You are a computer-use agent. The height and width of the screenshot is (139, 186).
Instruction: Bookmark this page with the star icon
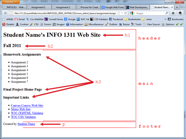[118, 13]
